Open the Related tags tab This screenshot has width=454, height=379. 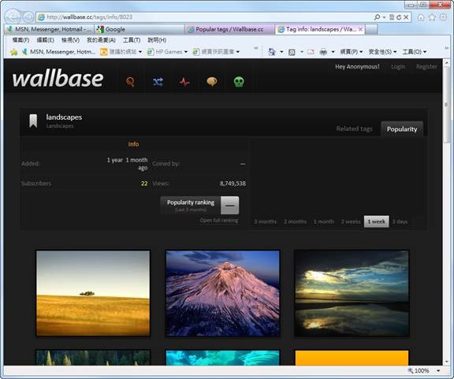coord(354,129)
